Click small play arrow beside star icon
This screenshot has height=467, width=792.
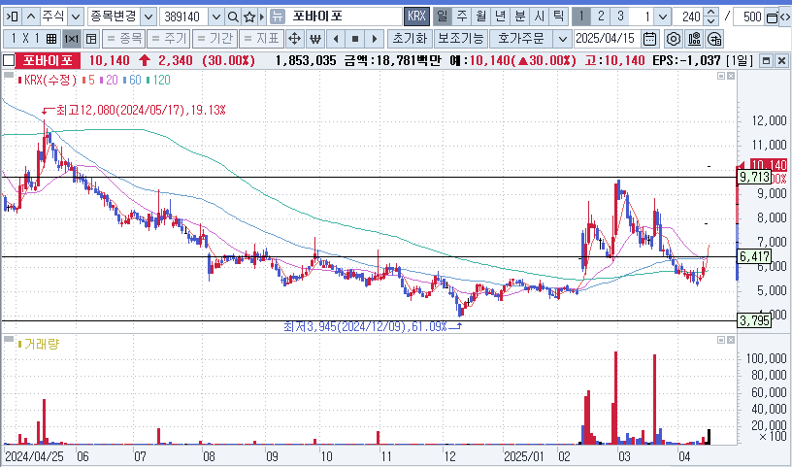click(262, 17)
